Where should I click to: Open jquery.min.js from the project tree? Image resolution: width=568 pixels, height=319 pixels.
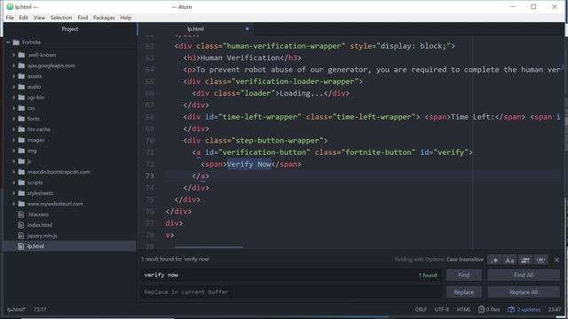click(x=43, y=236)
